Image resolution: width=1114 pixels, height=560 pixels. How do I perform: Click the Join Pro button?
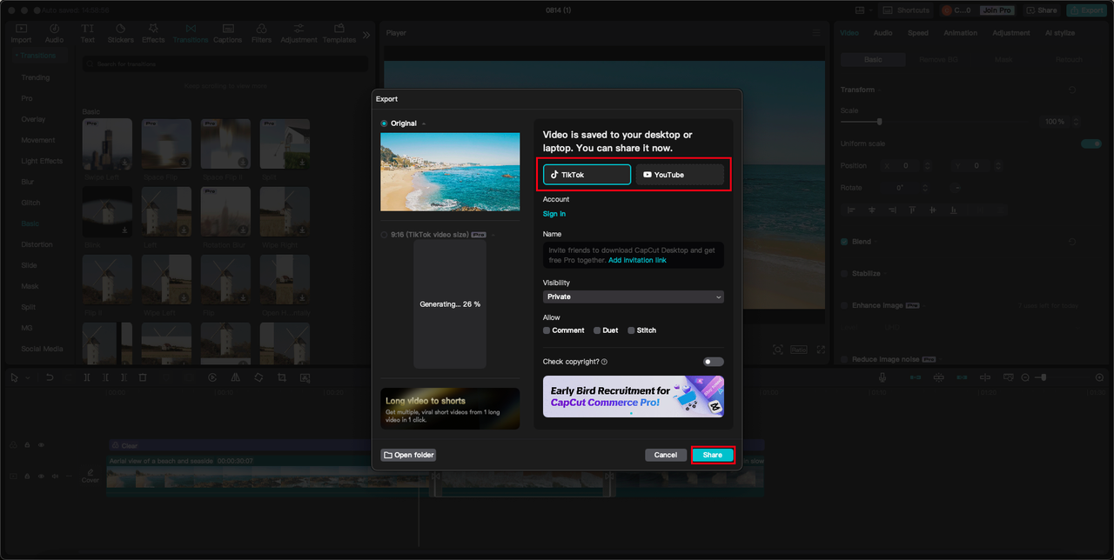[x=997, y=10]
